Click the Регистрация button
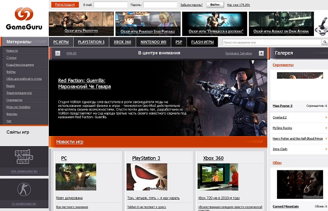This screenshot has width=328, height=211. point(65,5)
